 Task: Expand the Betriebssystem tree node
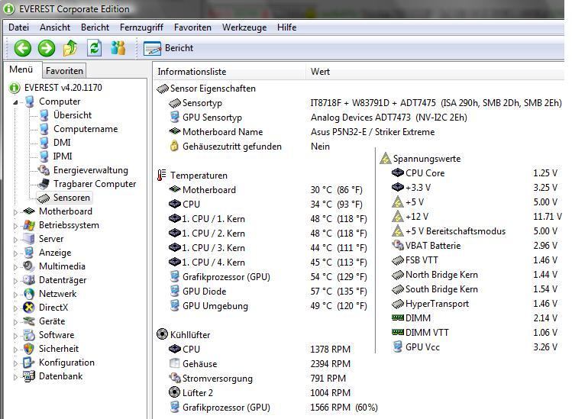[x=15, y=226]
